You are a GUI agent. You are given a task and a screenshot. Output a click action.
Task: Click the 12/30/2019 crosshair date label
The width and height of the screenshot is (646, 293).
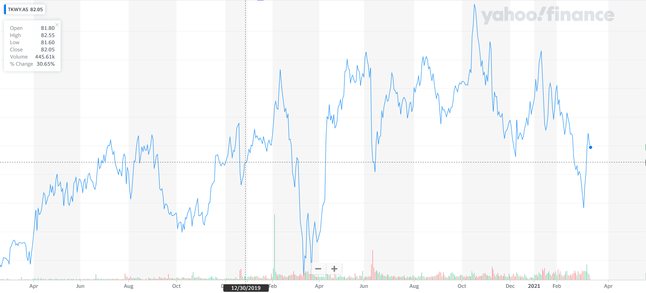(246, 288)
